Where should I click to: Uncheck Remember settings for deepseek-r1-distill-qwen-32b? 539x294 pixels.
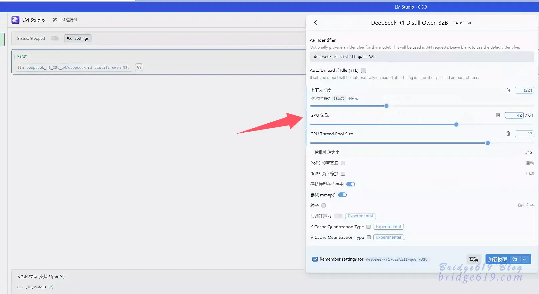click(x=315, y=259)
